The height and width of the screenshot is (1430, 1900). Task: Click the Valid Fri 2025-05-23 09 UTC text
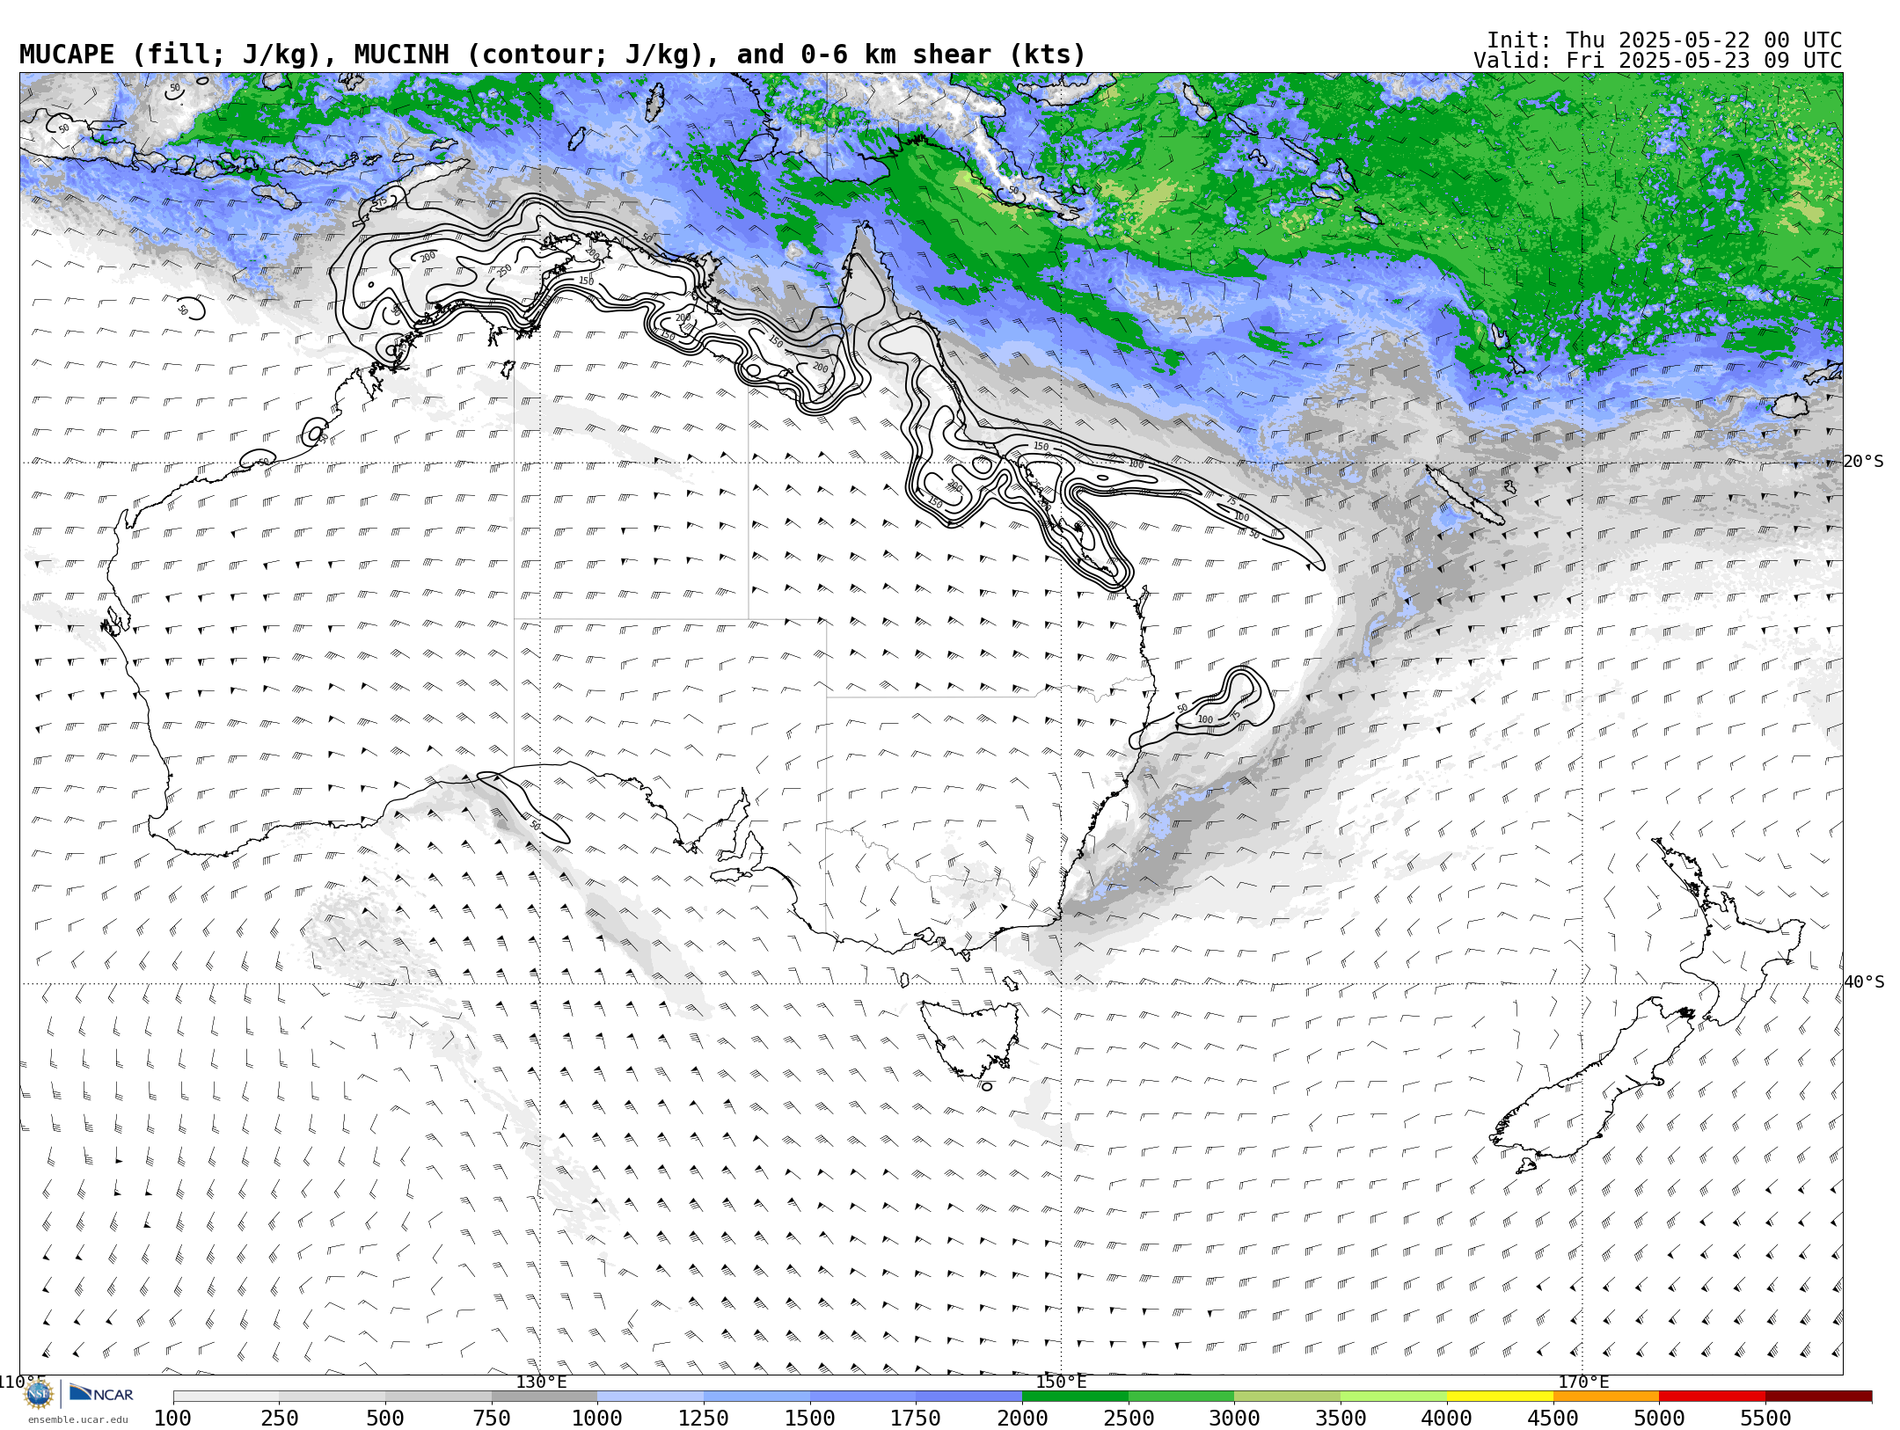pyautogui.click(x=1658, y=61)
